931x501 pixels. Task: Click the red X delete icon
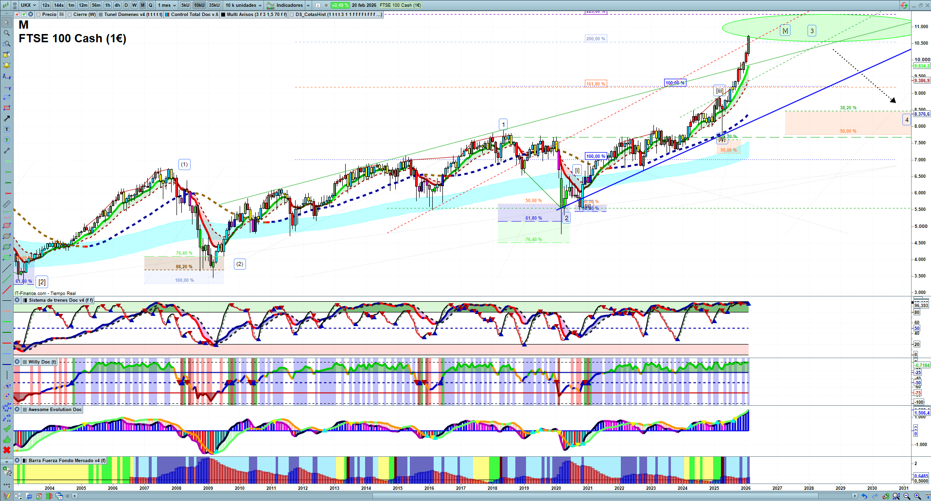[7, 450]
